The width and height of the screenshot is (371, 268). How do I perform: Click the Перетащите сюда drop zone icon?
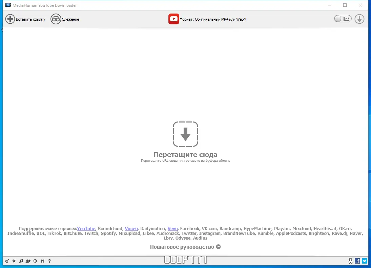pos(186,134)
